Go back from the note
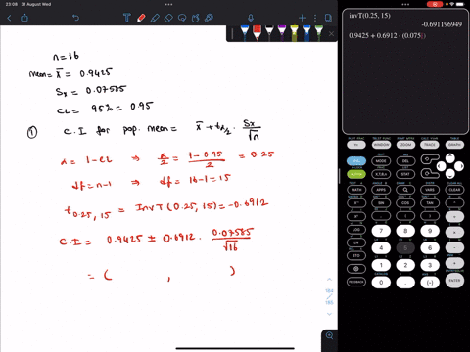470x352 pixels. [x=9, y=18]
